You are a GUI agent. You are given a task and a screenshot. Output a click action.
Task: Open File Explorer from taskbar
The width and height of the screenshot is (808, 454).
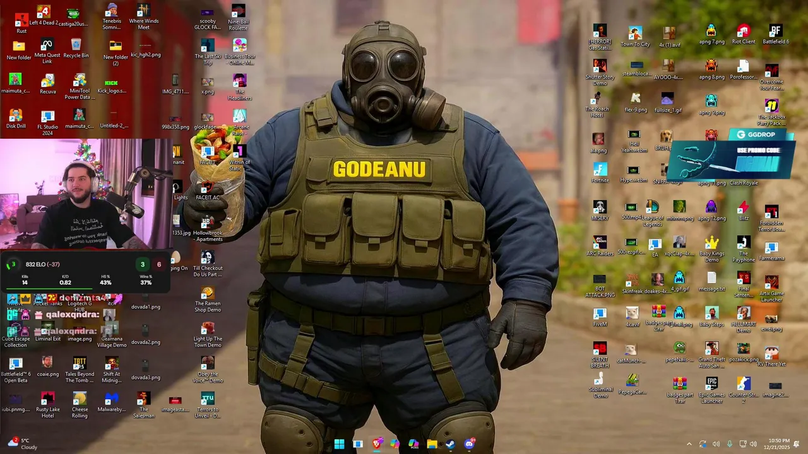click(x=432, y=444)
